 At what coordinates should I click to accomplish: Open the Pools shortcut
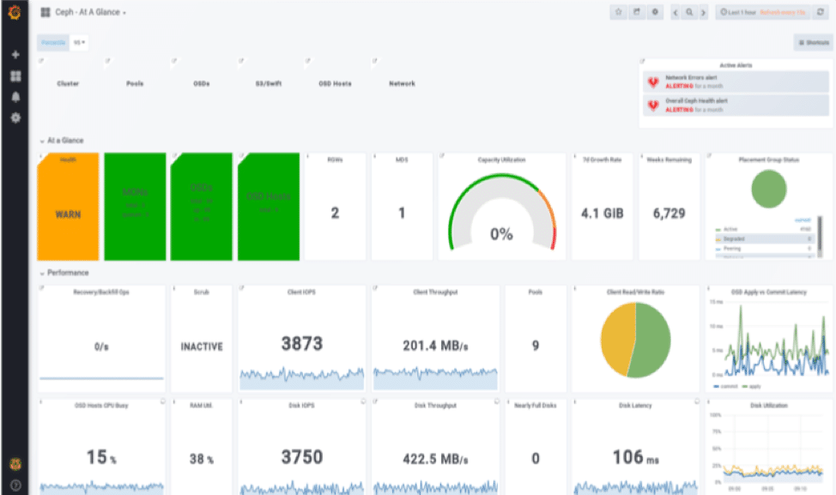click(x=135, y=84)
